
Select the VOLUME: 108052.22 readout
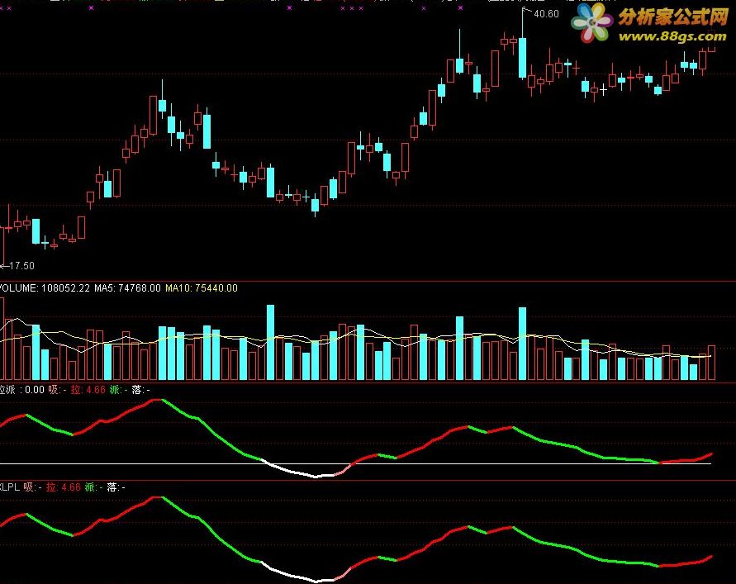tap(45, 287)
